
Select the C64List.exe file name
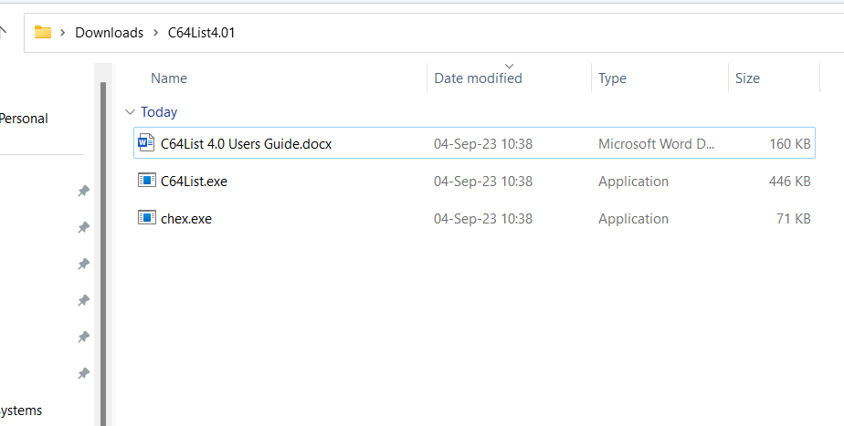point(194,182)
